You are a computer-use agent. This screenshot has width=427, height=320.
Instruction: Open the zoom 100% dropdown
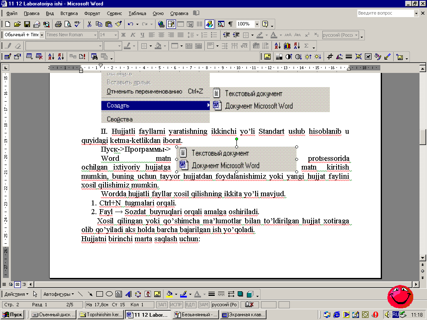pos(256,24)
